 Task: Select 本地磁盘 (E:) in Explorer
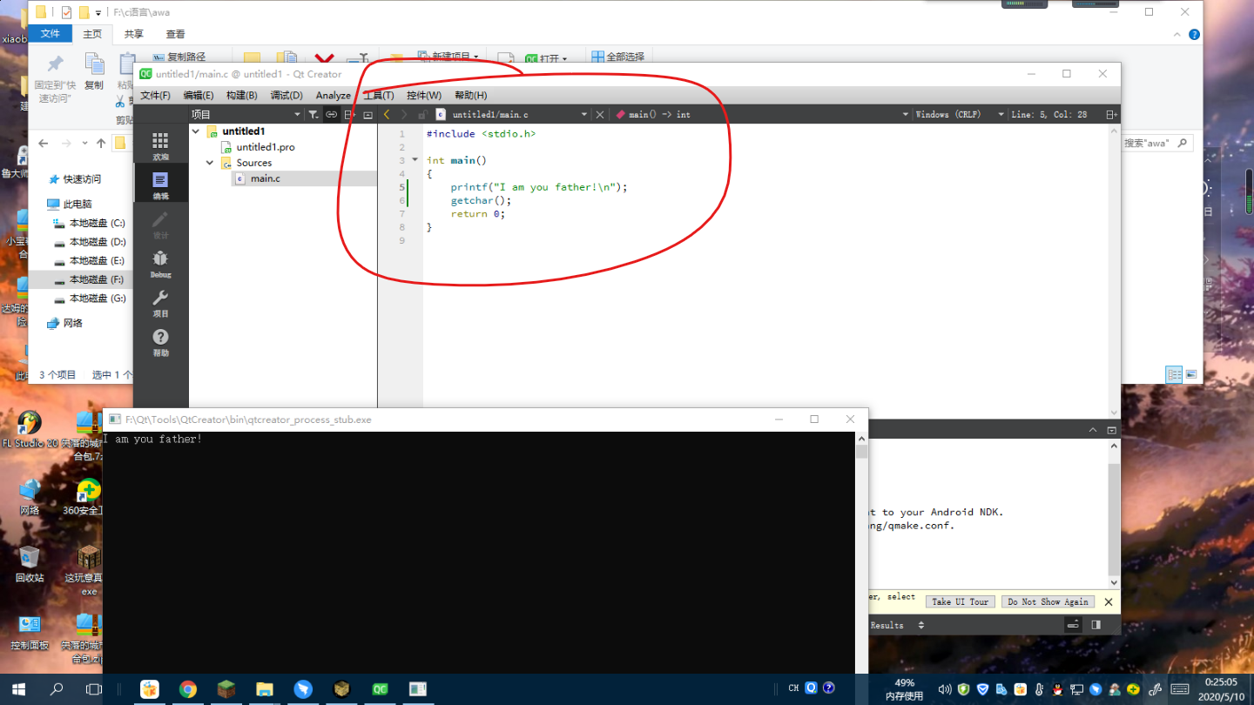tap(90, 260)
